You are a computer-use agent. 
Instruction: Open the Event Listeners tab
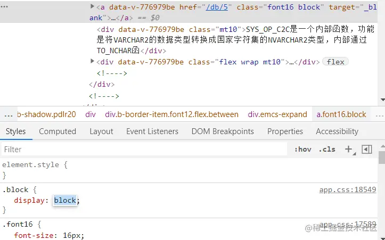(x=152, y=131)
